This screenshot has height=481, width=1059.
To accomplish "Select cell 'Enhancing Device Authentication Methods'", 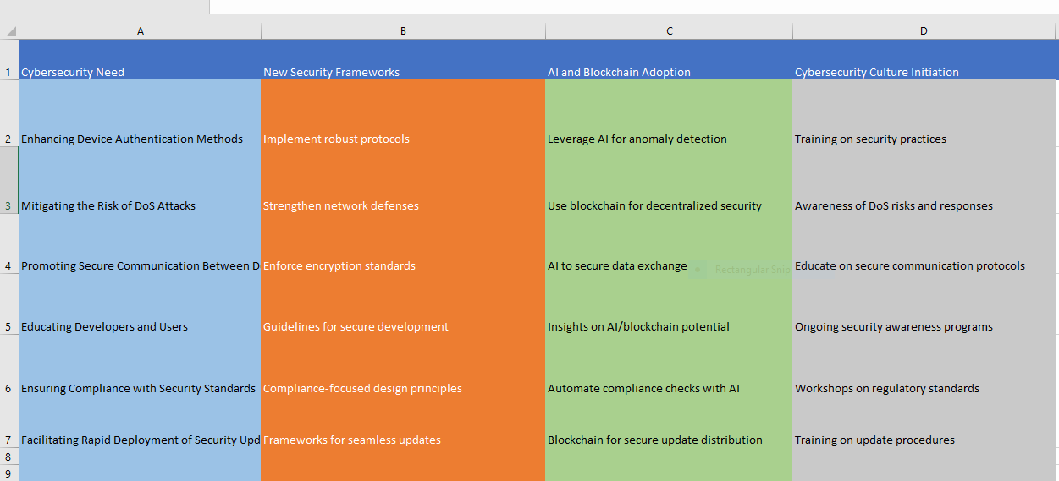I will tap(140, 113).
